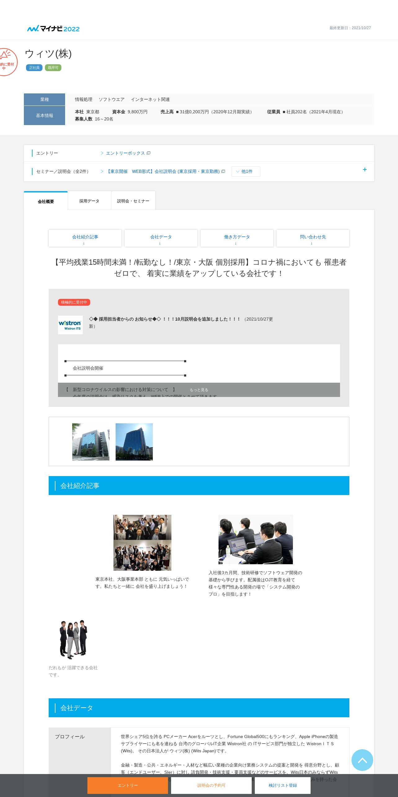Screen dimensions: 398x797
Task: Open the four employees standing photo
Action: (73, 639)
